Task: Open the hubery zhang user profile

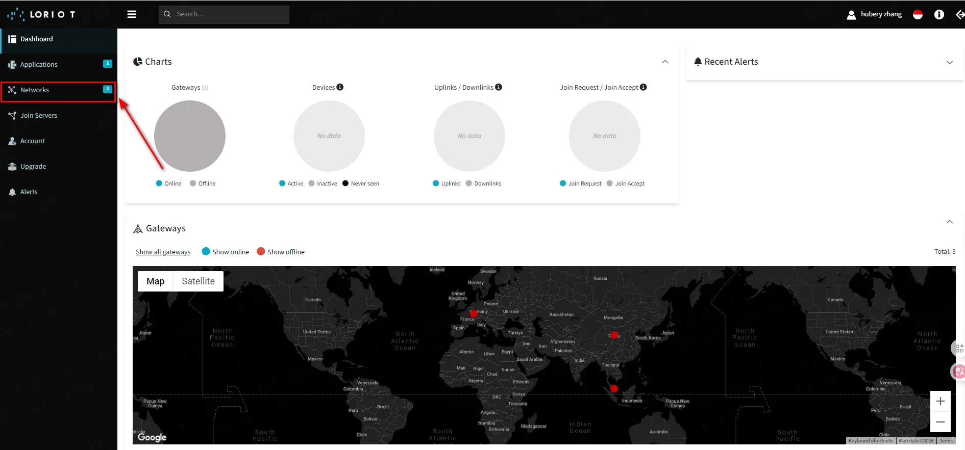Action: tap(874, 14)
